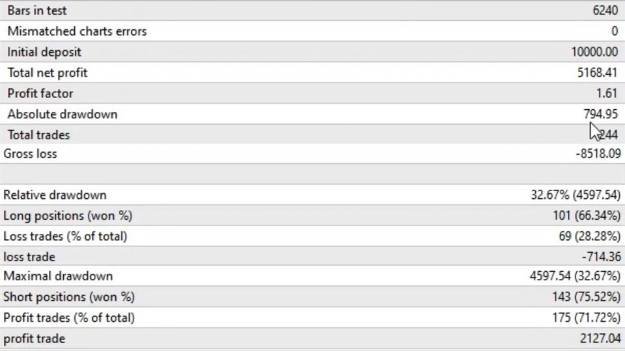Select the Bars in test row

(312, 10)
